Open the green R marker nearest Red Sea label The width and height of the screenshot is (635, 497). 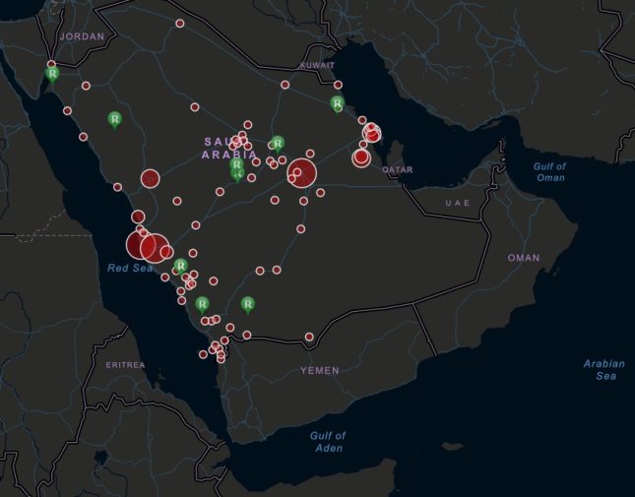[180, 267]
